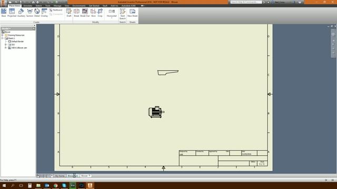Open the Add-Ins ribbon tab
Screen dimensions: 337x189
[114, 6]
